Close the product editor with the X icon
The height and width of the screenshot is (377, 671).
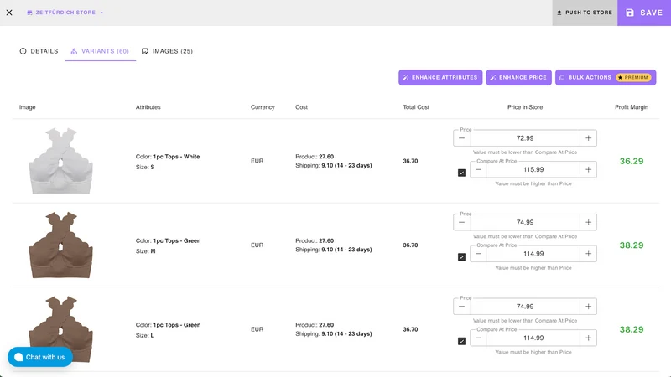[9, 13]
